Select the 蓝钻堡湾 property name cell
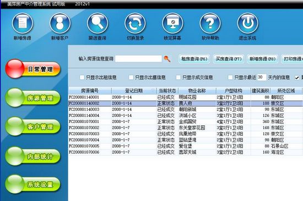303x201 pixels. tap(197, 140)
